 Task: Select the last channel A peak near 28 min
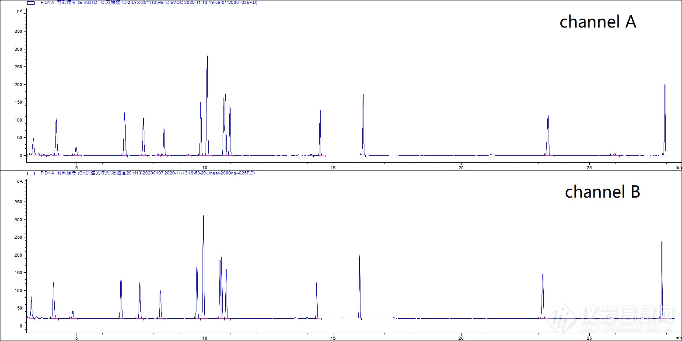[x=665, y=120]
